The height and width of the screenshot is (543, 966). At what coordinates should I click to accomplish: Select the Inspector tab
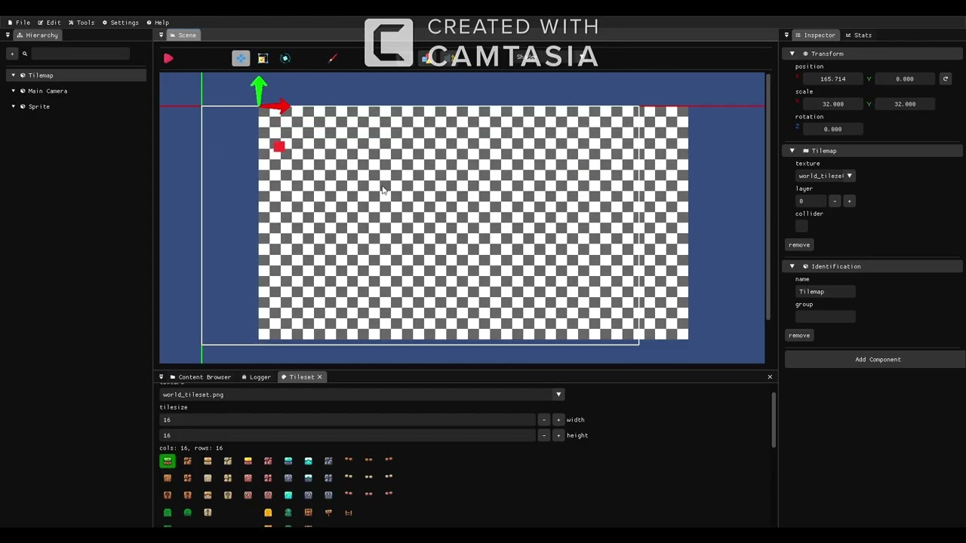tap(815, 35)
